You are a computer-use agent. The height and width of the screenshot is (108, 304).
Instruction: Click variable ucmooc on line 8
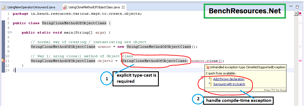[104, 47]
